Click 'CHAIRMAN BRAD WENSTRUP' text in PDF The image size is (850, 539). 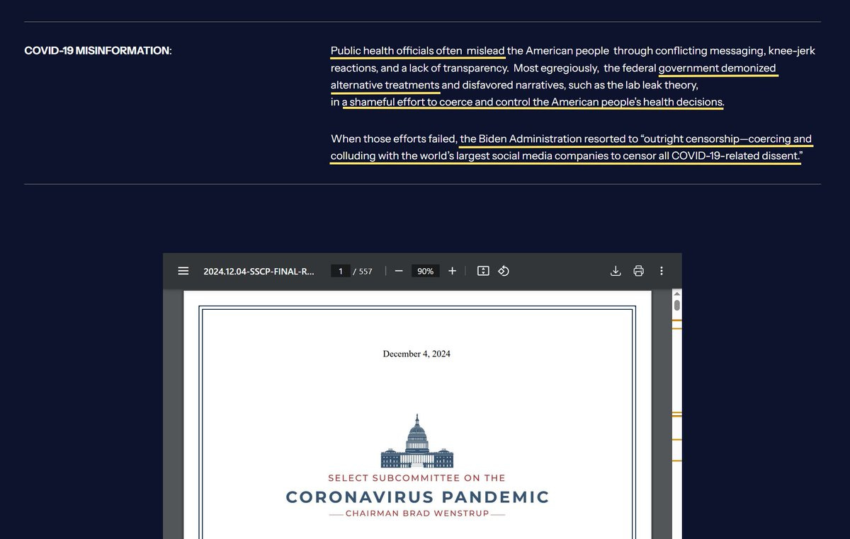pos(417,513)
